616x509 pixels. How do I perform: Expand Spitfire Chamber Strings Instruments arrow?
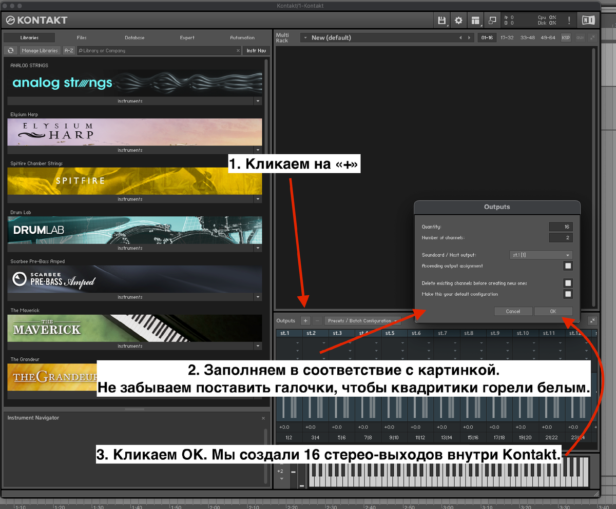(258, 199)
